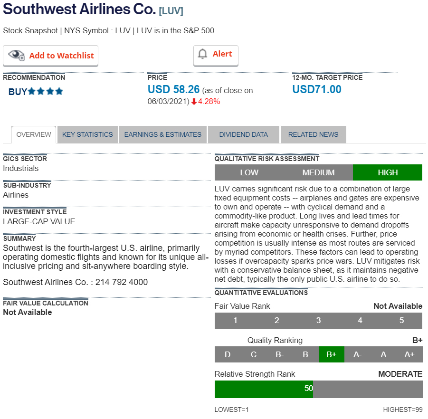Image resolution: width=428 pixels, height=419 pixels.
Task: Open the Earnings & Estimates tab
Action: (x=163, y=134)
